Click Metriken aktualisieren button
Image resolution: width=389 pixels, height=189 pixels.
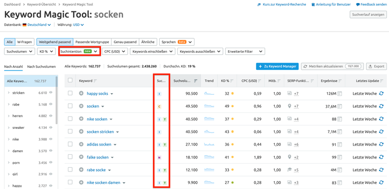coord(332,66)
